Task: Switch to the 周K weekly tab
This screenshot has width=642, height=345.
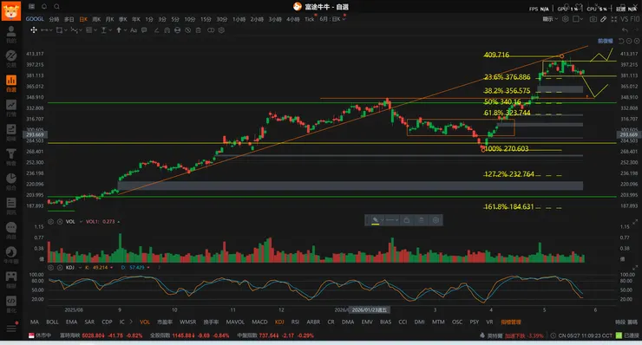Action: coord(96,19)
